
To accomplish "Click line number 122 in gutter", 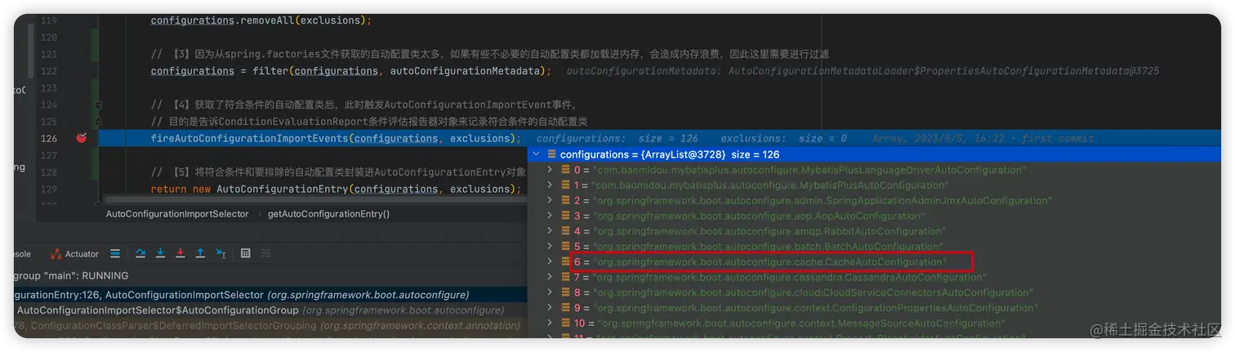I will (49, 71).
